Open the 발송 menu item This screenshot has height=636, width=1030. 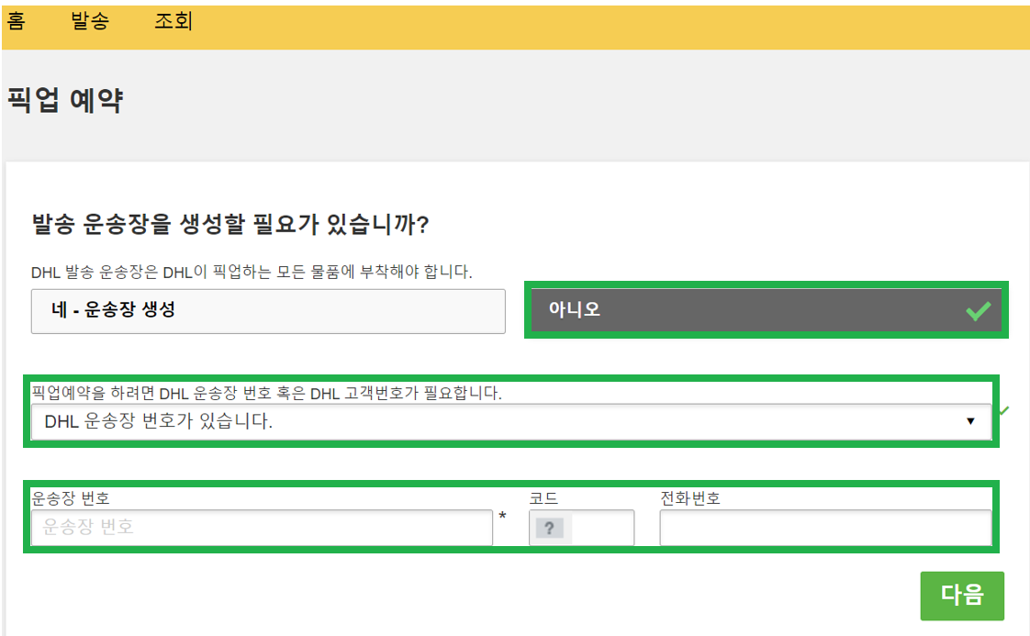click(x=90, y=21)
